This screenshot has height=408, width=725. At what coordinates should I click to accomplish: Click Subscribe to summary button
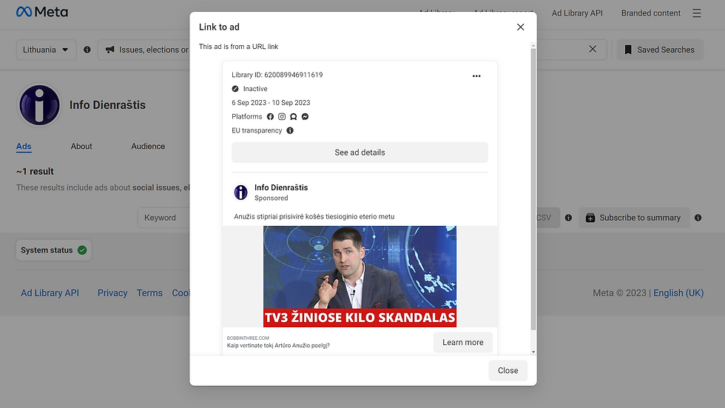[634, 218]
